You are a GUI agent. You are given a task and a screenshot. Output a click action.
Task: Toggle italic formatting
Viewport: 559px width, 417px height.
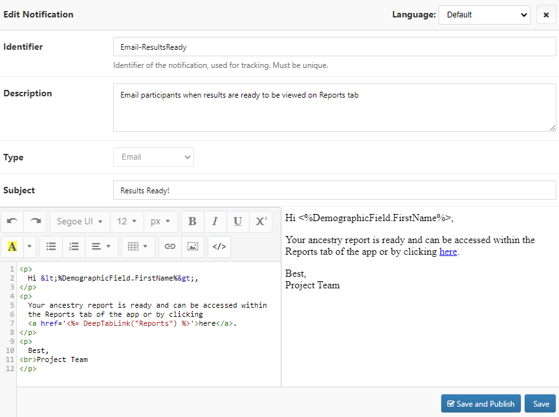[215, 221]
